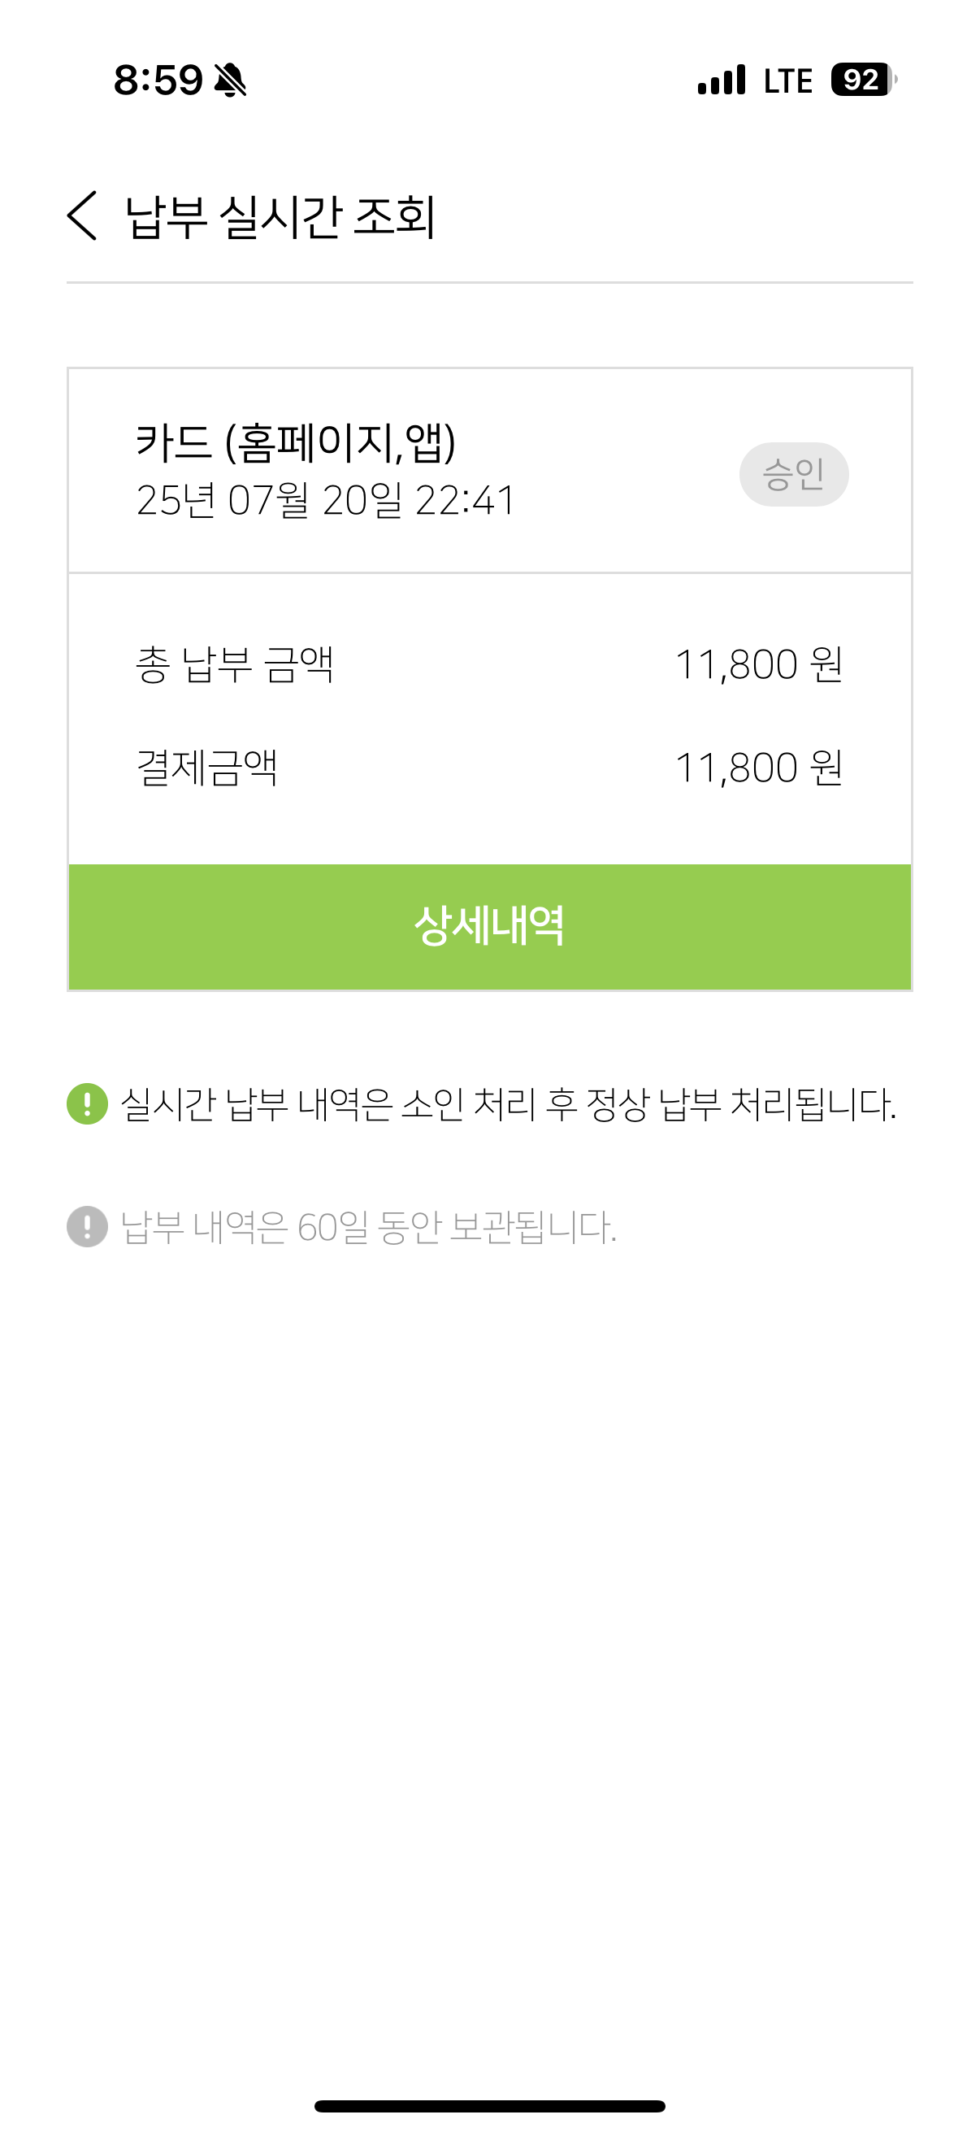This screenshot has height=2132, width=980.
Task: Tap the 11,800 원 결제금액 value
Action: 758,768
